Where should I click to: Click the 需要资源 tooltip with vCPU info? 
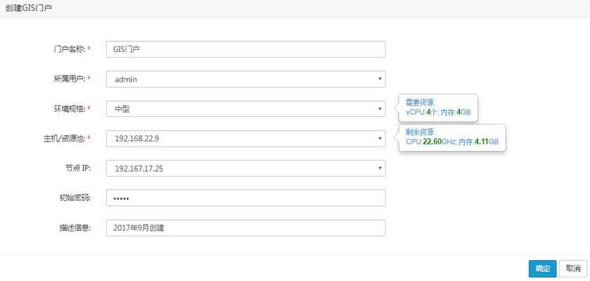438,107
